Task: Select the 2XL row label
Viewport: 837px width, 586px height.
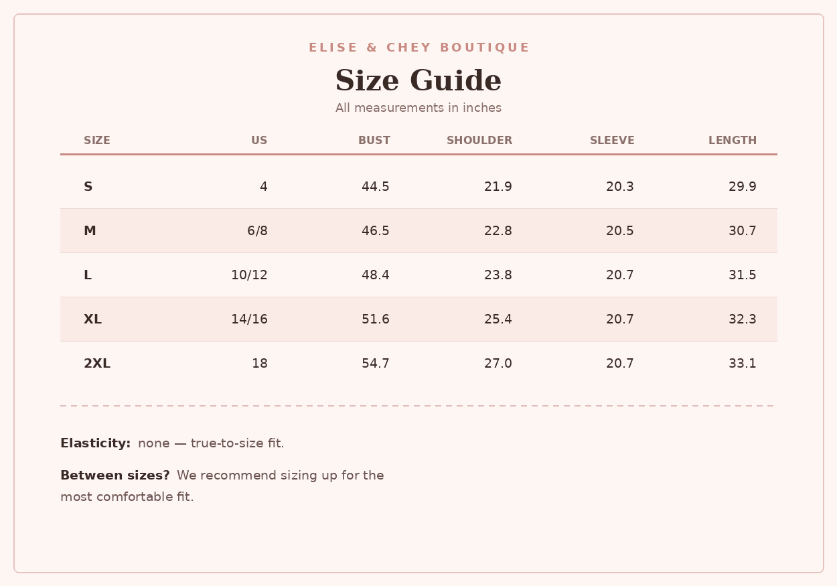Action: click(x=97, y=364)
